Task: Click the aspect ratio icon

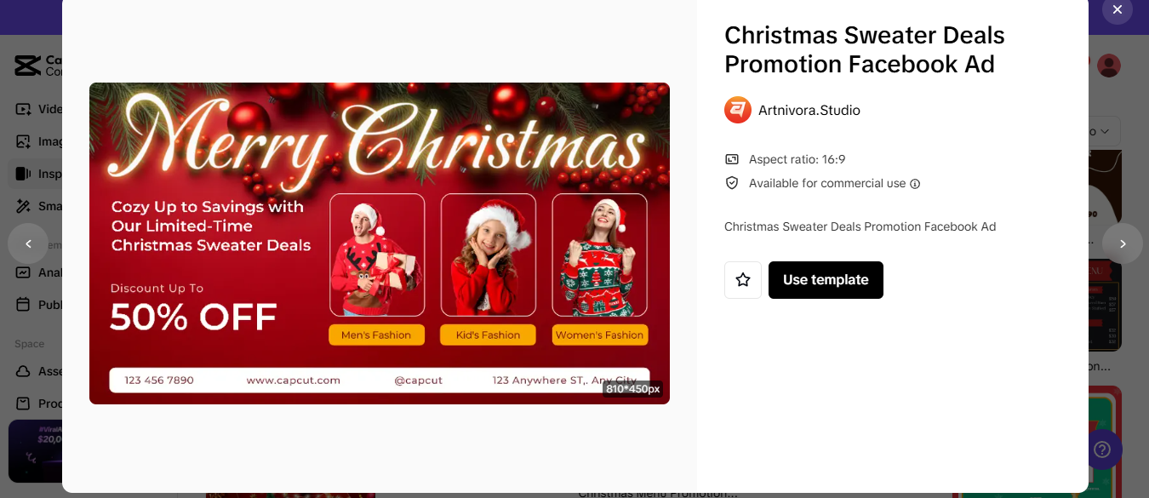Action: click(x=732, y=159)
